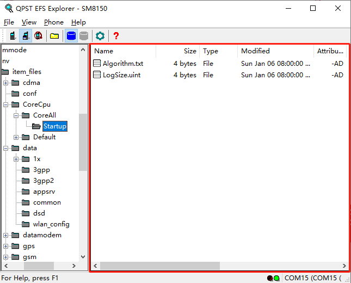Screen dimensions: 351x283
Task: Click the COM15 status bar text
Action: coord(313,278)
